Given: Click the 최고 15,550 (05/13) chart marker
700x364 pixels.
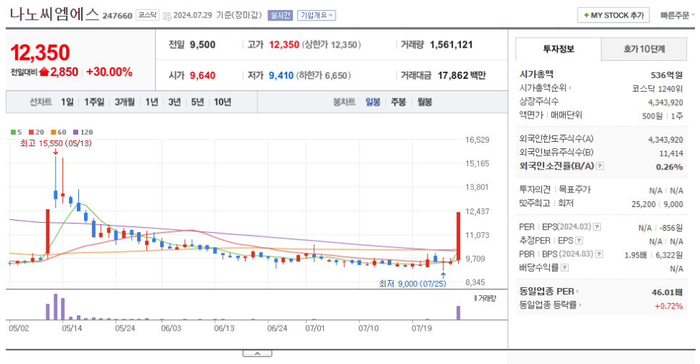Looking at the screenshot, I should point(55,143).
